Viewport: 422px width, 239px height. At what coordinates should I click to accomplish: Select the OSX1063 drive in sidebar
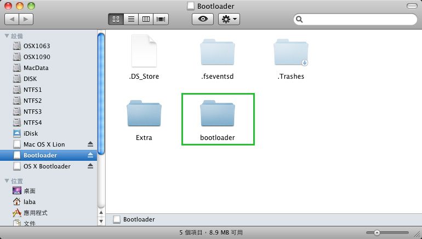pos(48,46)
